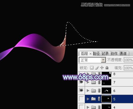The image size is (133, 109).
Task: Toggle lock all padlock icon
Action: [x=107, y=68]
